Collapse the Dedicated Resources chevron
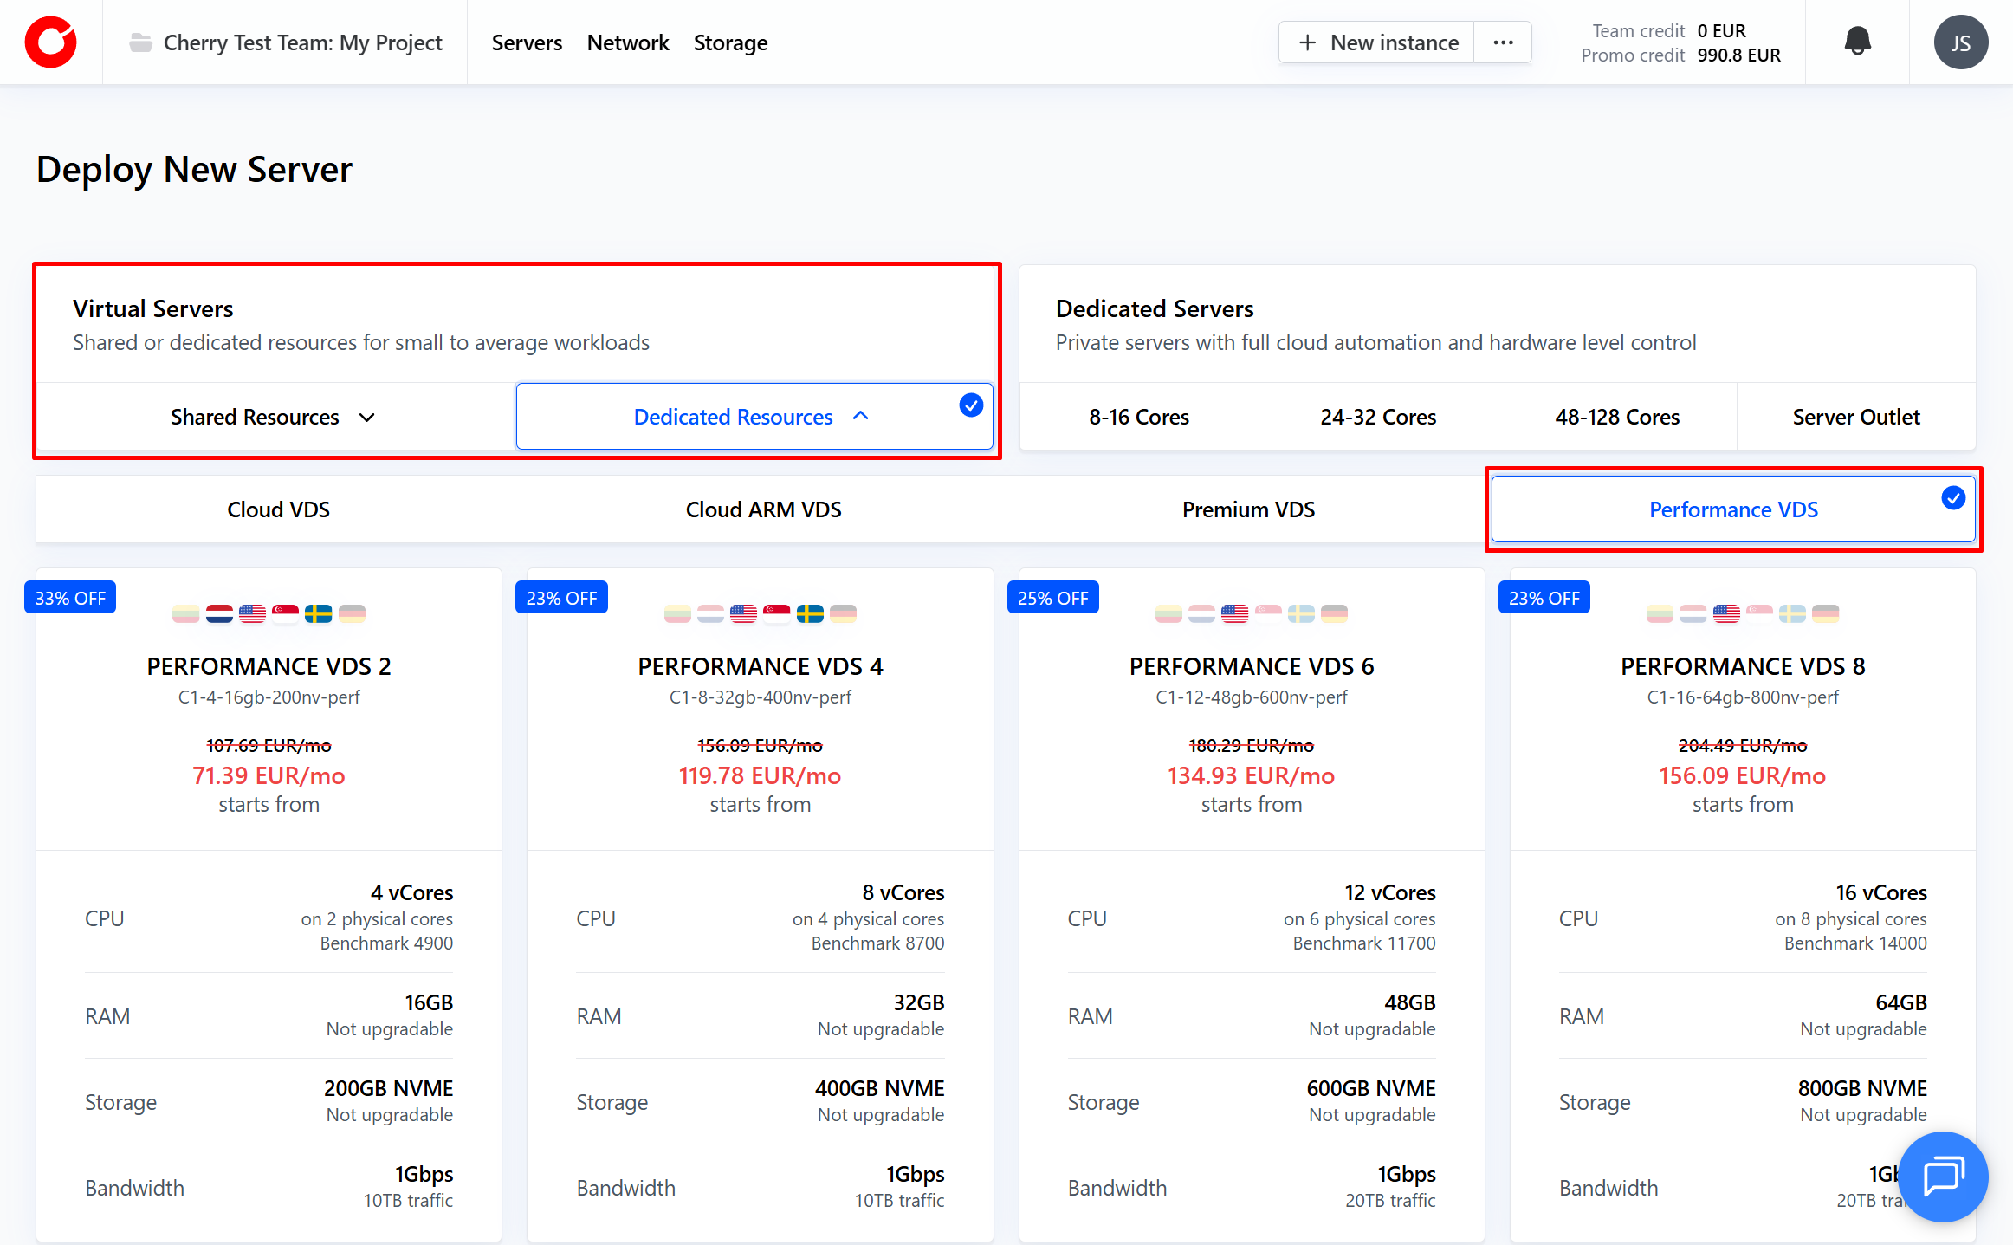 tap(860, 417)
